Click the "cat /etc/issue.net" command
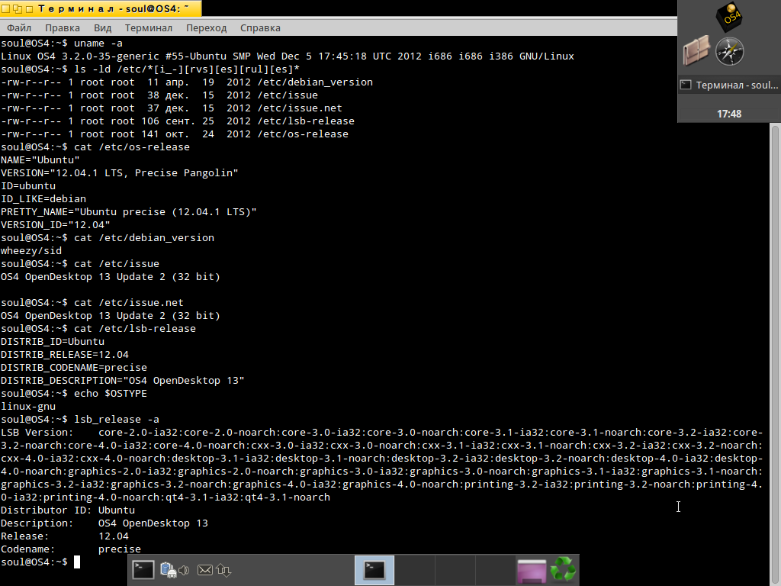The width and height of the screenshot is (781, 586). click(x=128, y=302)
